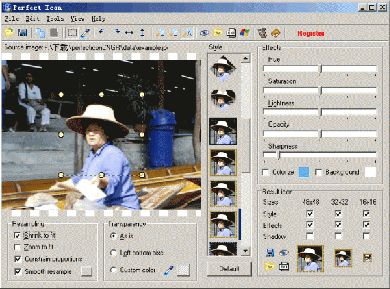Select Custom color transparency option

[x=113, y=270]
